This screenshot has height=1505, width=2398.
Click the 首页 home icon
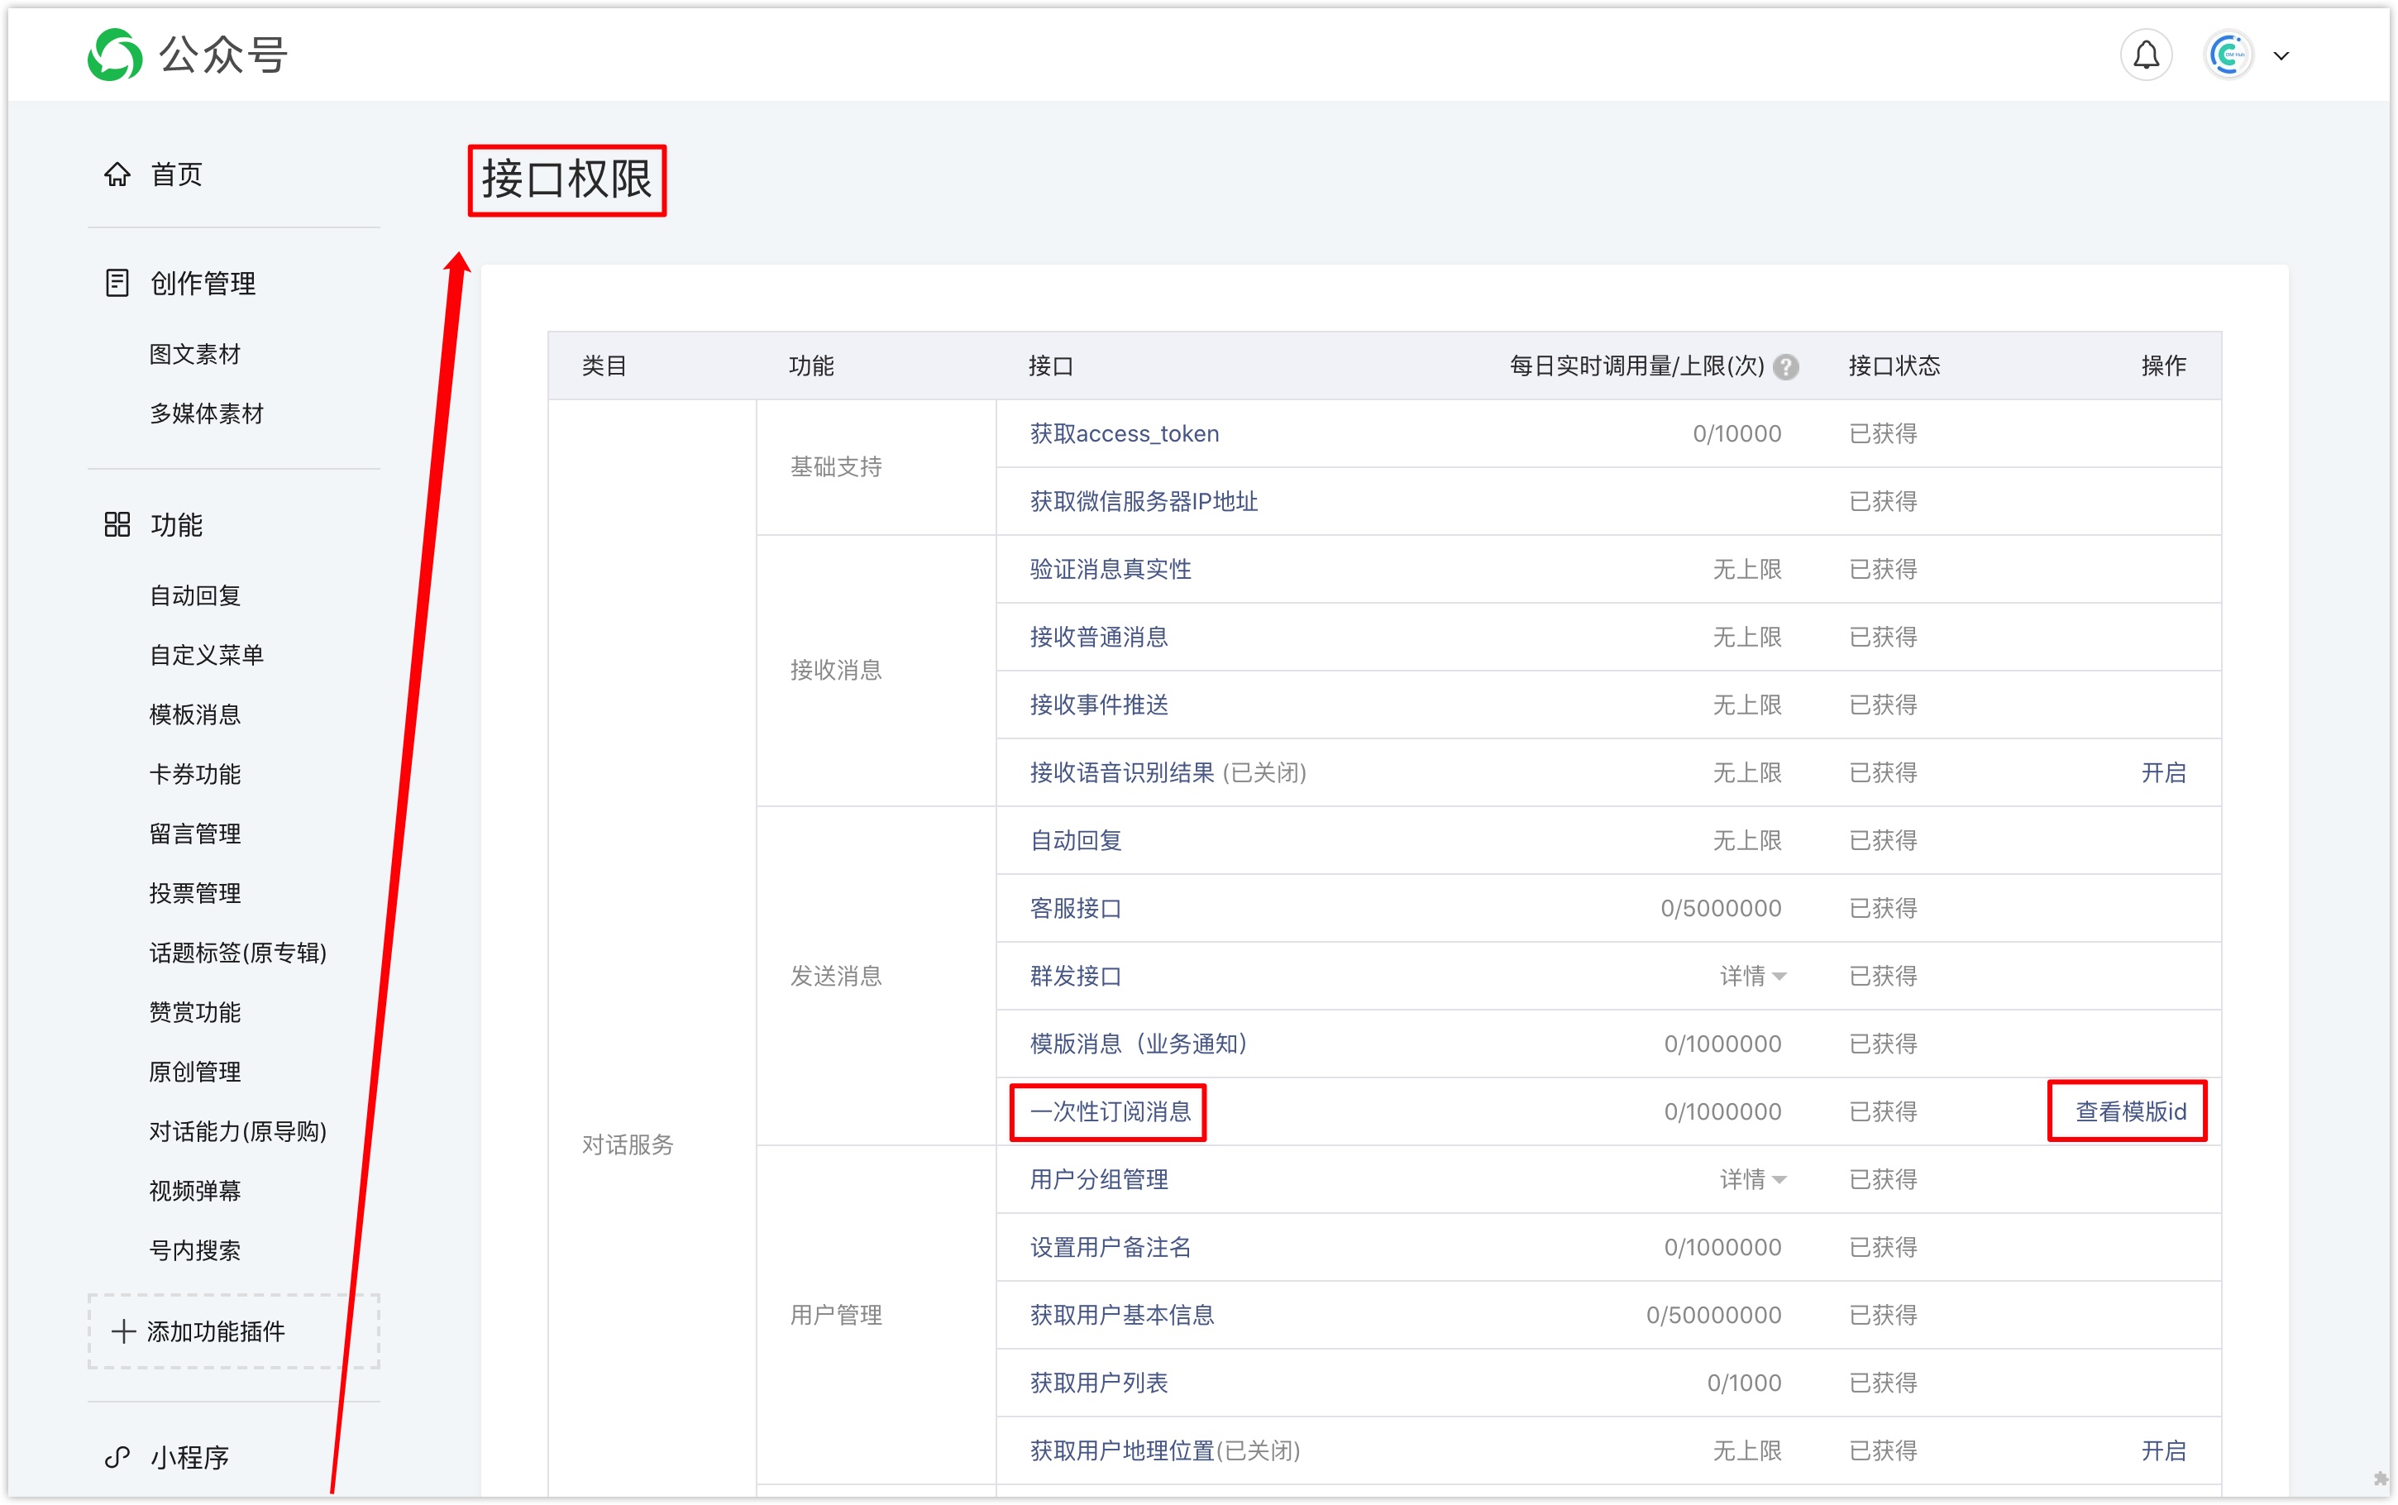[117, 174]
